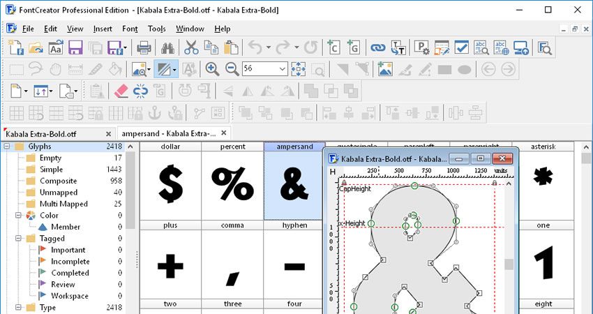Screen dimensions: 593x314
Task: Click the category panel scroll-up arrow
Action: tap(130, 147)
